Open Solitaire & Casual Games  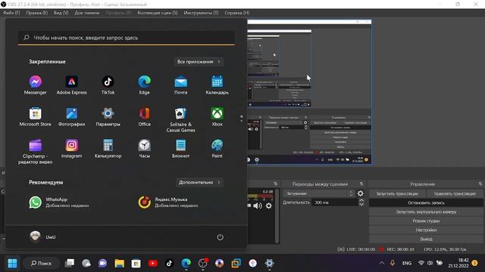coord(180,120)
